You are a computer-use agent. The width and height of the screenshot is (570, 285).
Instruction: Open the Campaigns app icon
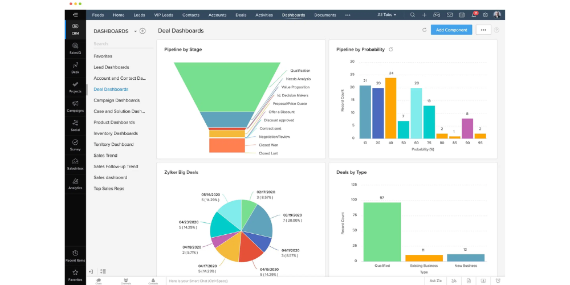coord(75,106)
